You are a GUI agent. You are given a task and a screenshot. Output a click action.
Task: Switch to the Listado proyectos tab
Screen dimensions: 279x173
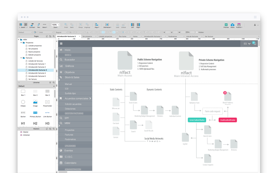pyautogui.click(x=105, y=36)
